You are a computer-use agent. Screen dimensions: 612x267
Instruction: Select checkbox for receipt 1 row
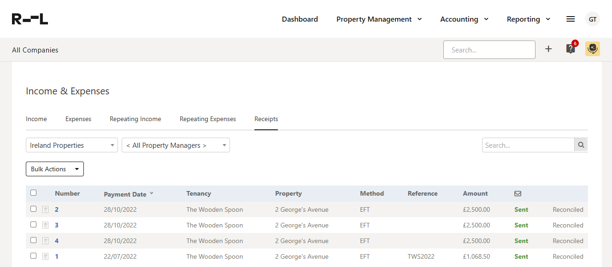point(33,256)
